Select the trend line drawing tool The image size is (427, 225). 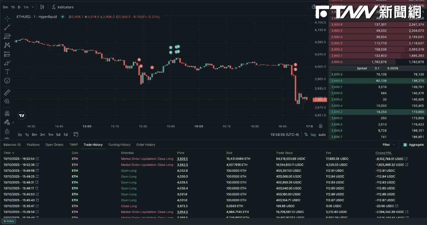point(7,27)
